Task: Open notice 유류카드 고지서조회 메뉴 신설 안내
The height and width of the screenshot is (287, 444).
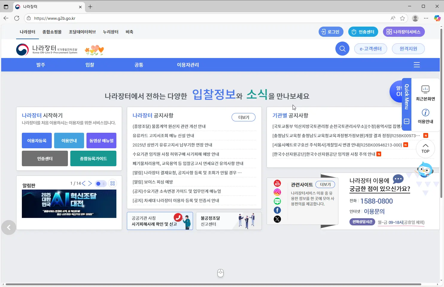Action: click(163, 136)
